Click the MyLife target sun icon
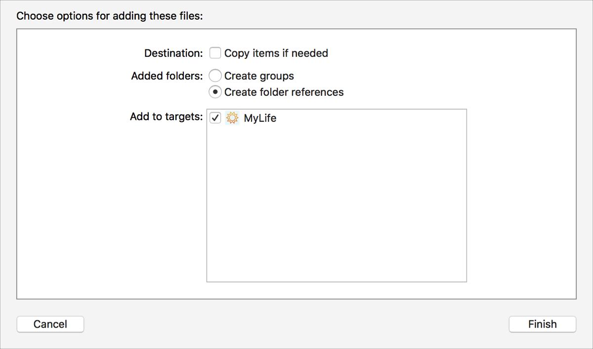Viewport: 593px width, 349px height. pyautogui.click(x=232, y=118)
